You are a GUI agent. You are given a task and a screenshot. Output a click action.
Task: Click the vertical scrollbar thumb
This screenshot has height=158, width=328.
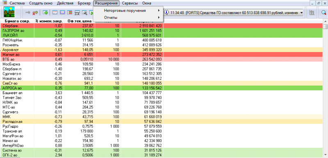pos(325,27)
